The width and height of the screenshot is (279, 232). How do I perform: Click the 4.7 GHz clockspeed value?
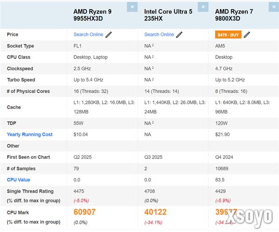pyautogui.click(x=224, y=68)
